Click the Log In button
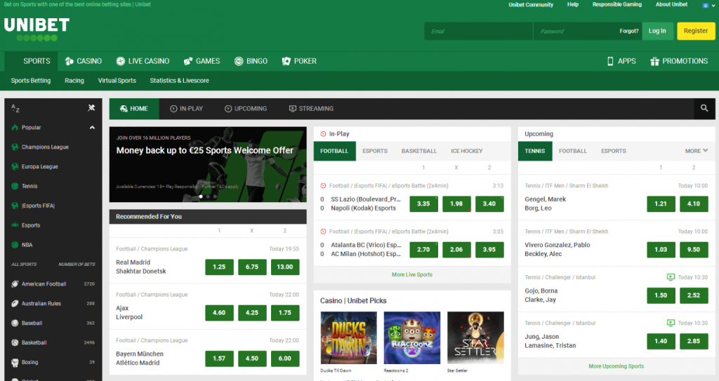This screenshot has width=719, height=381. (657, 31)
